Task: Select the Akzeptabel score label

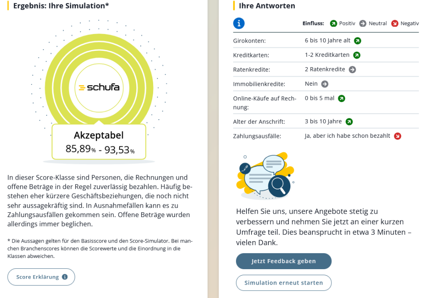Action: click(99, 135)
